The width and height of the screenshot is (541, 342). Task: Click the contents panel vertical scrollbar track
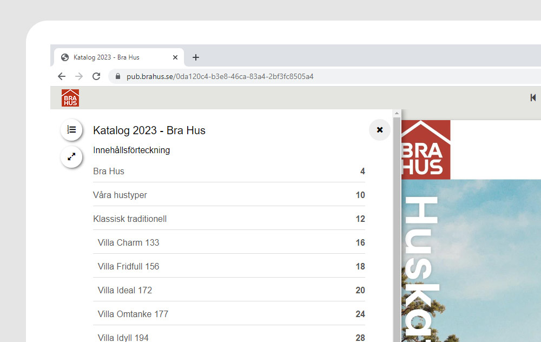397,229
